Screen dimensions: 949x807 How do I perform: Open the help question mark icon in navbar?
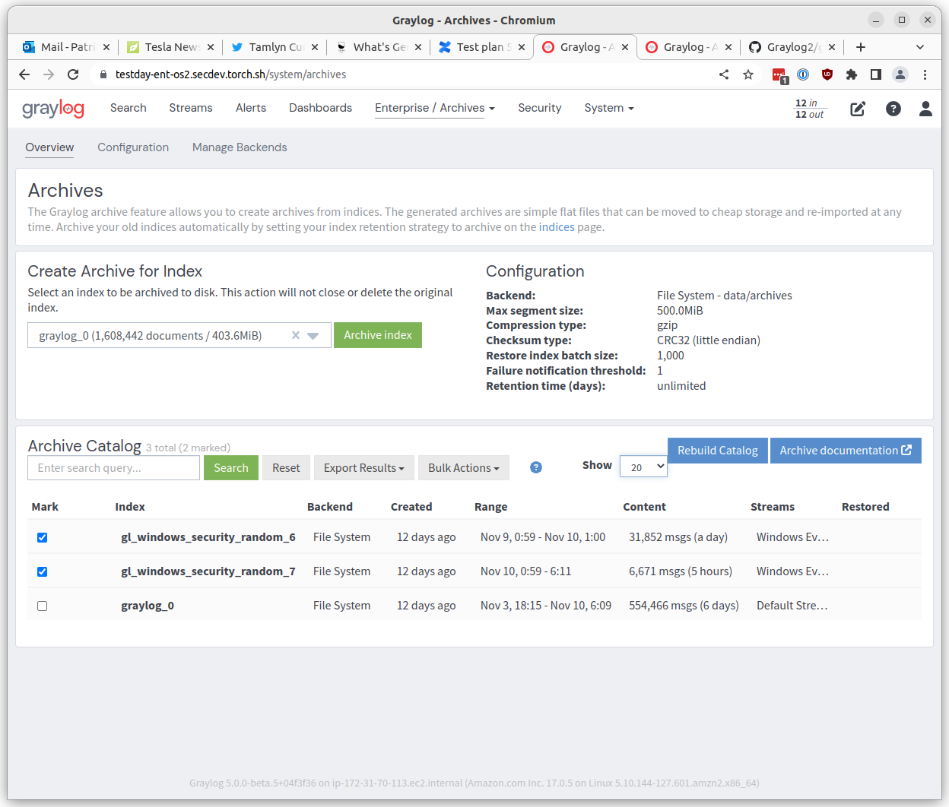893,109
